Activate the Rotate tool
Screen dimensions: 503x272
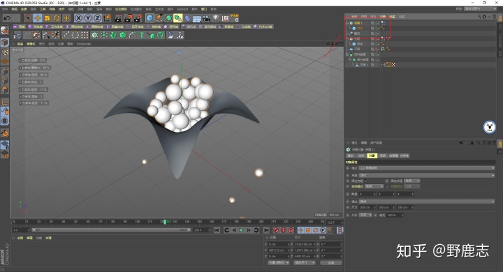coord(57,18)
